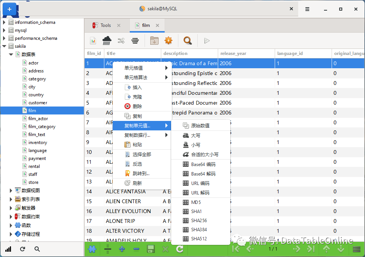Choose 粘贴 from the context menu
The height and width of the screenshot is (257, 365).
(x=142, y=144)
